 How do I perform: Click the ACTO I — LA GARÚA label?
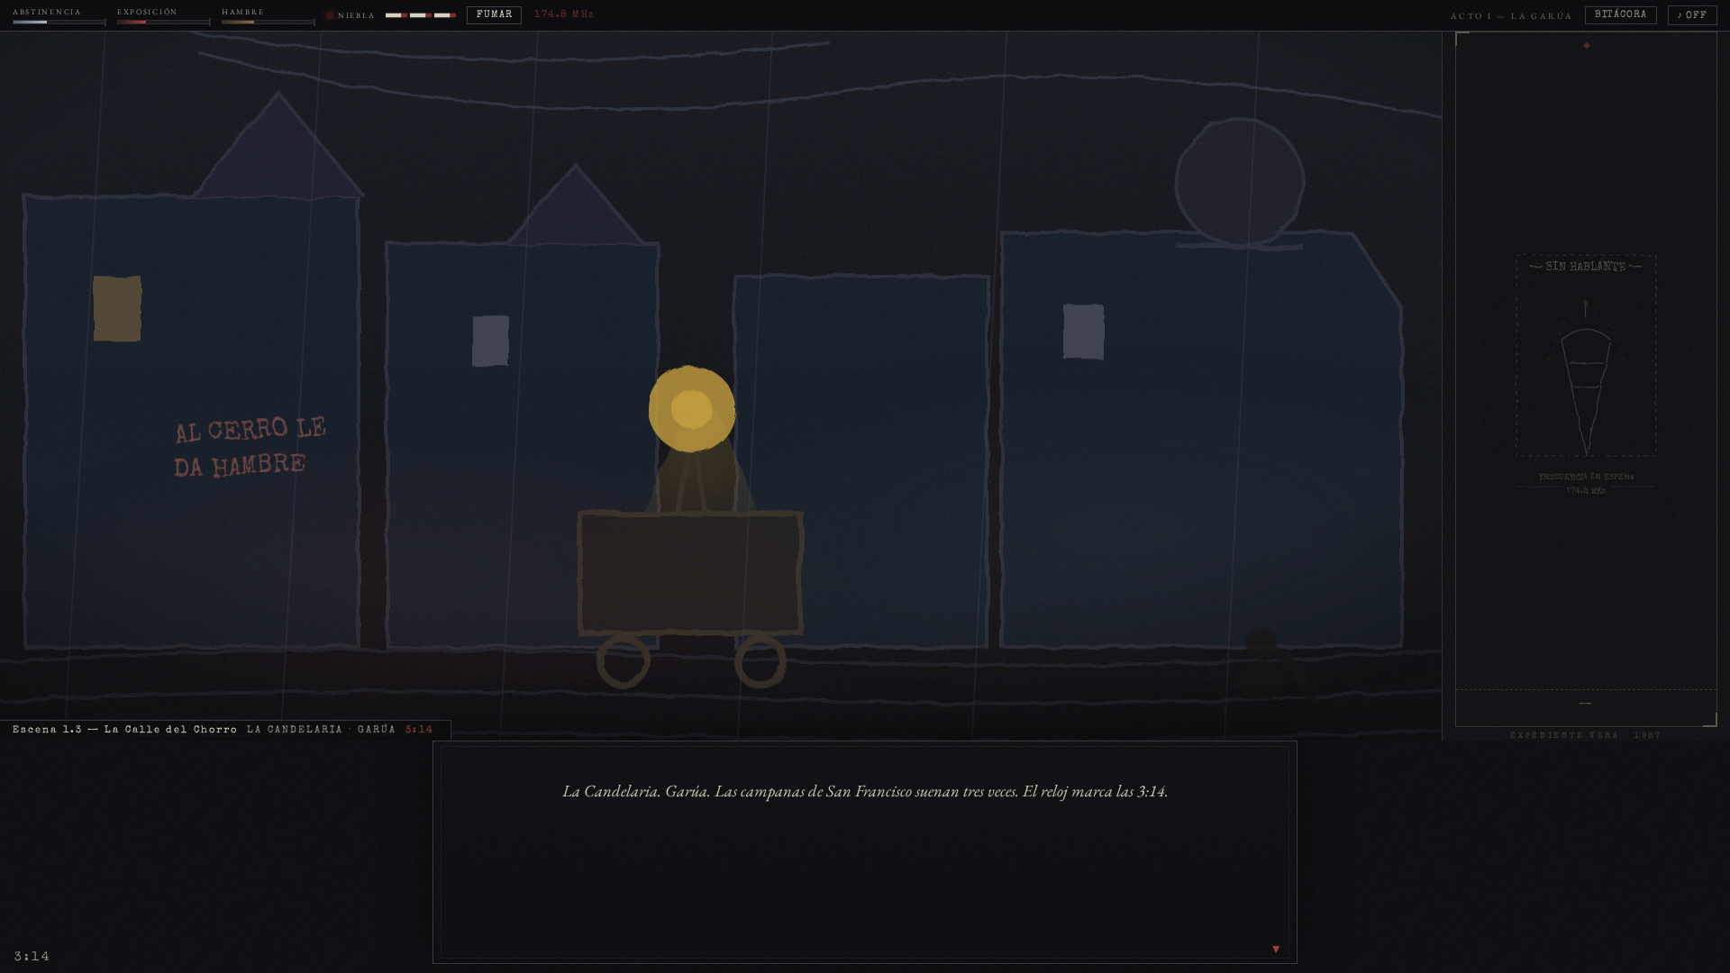click(1511, 16)
